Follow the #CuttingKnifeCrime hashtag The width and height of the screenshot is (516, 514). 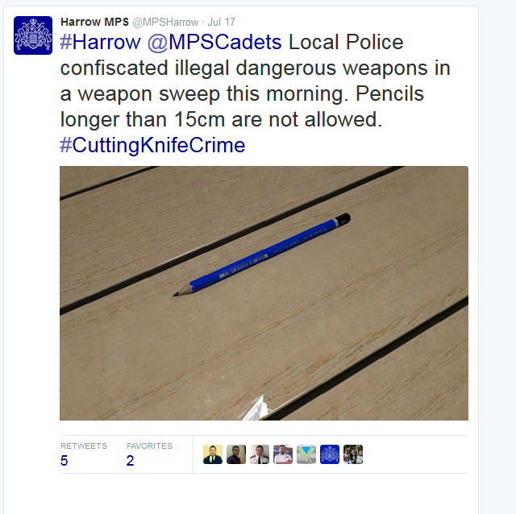pos(152,145)
